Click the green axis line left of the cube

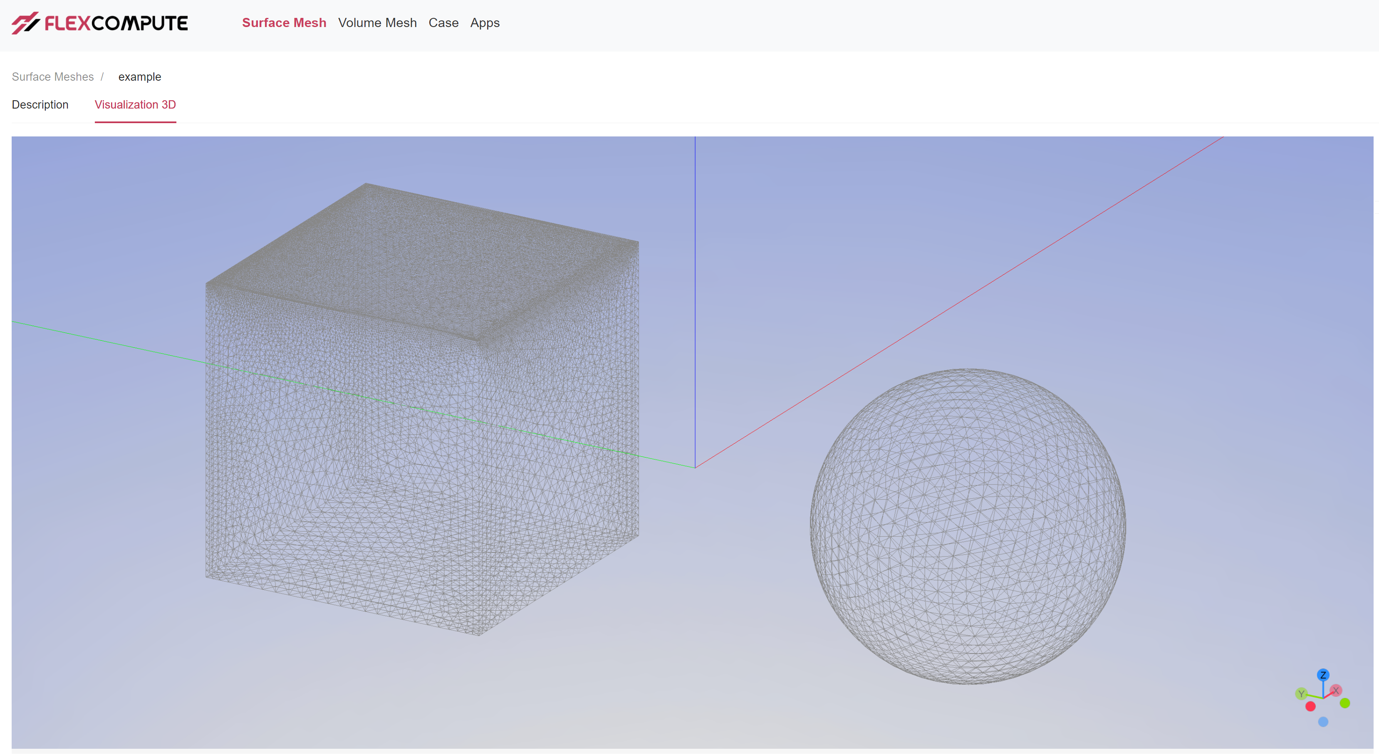(107, 342)
